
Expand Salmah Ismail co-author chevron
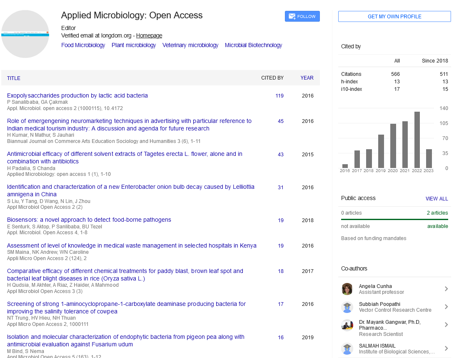coord(446,349)
